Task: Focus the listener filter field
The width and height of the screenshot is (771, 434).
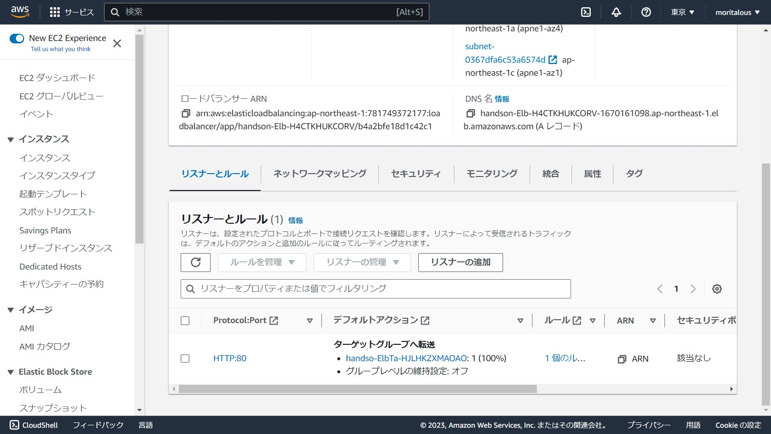Action: (x=376, y=289)
